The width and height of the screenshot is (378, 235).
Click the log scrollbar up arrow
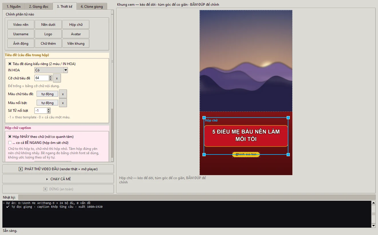click(373, 203)
